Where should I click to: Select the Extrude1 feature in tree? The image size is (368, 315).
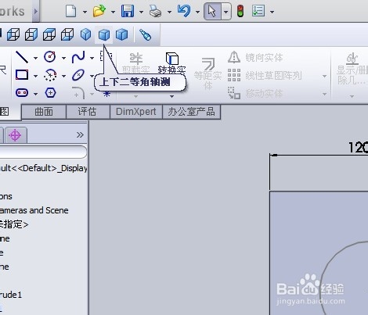[x=11, y=295]
